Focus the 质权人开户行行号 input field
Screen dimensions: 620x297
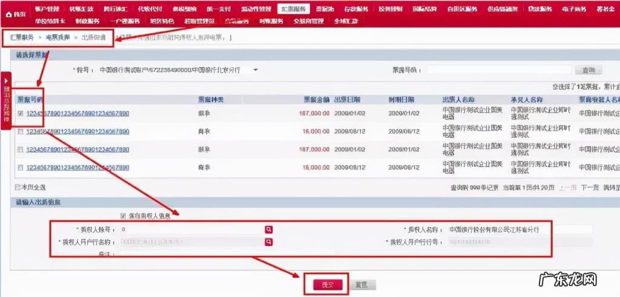pyautogui.click(x=520, y=242)
